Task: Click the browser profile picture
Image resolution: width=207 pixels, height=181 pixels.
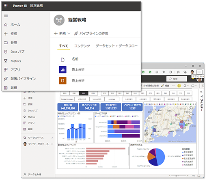Action: tap(192, 72)
